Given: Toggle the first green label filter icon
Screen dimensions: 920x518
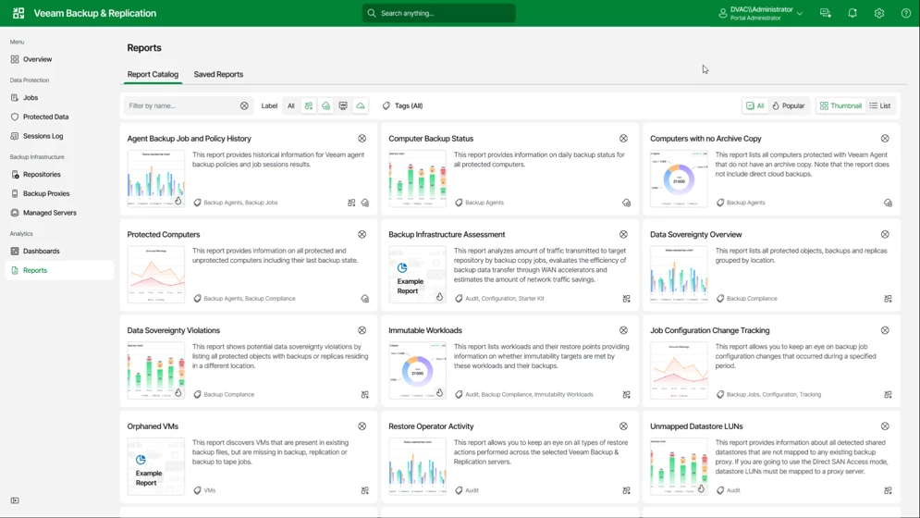Looking at the screenshot, I should (309, 105).
